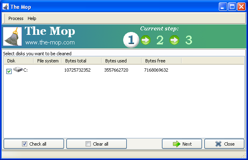The width and height of the screenshot is (248, 160).
Task: Select step 1 circle indicator
Action: point(131,40)
